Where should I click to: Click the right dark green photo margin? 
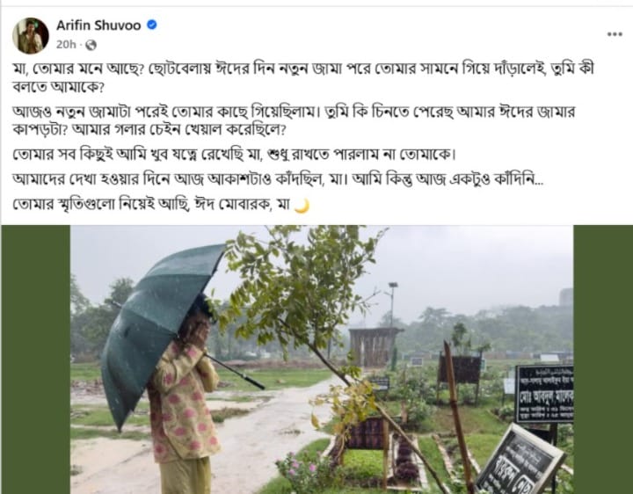pyautogui.click(x=603, y=360)
